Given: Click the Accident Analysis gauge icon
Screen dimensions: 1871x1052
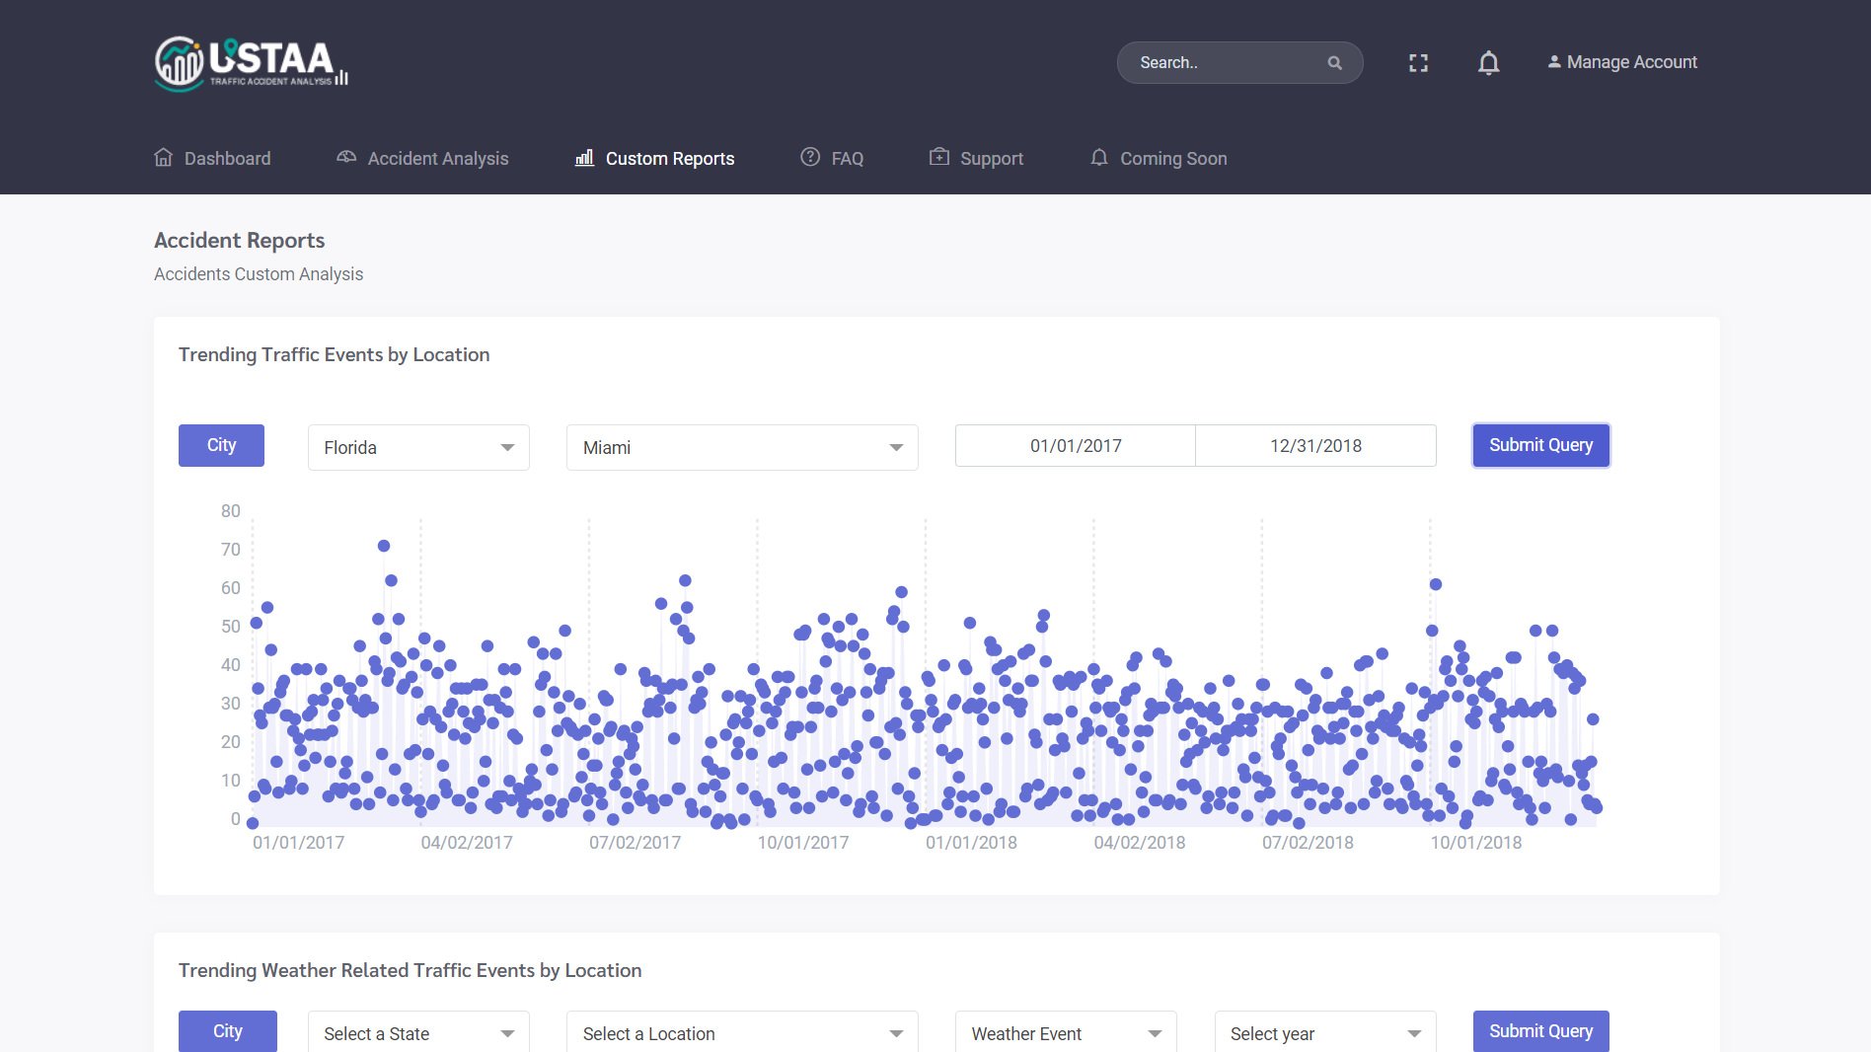Looking at the screenshot, I should coord(346,158).
